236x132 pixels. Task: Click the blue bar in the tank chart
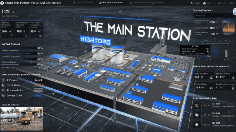point(214,51)
